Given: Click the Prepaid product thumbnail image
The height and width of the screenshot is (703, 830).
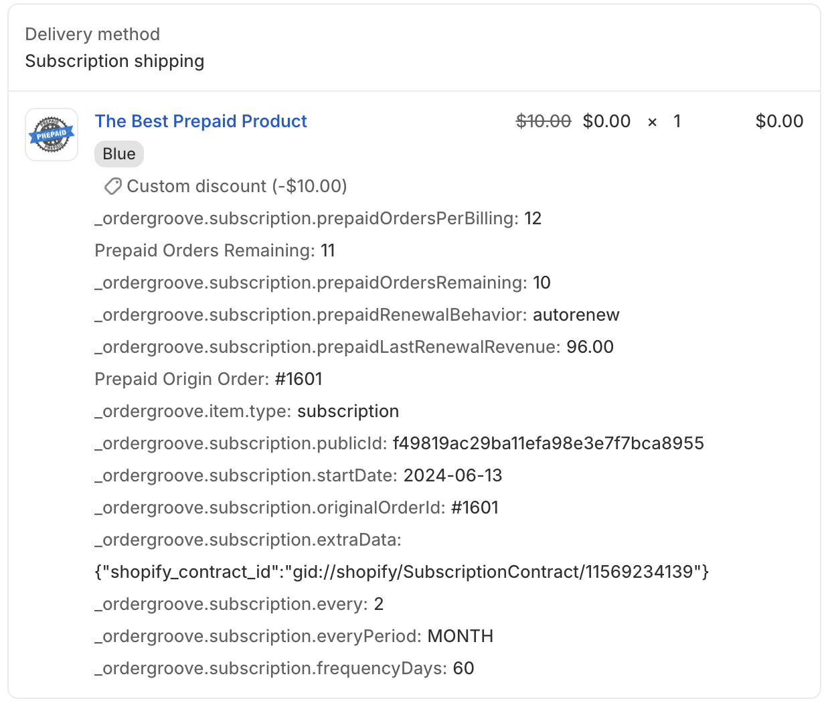Looking at the screenshot, I should [52, 135].
